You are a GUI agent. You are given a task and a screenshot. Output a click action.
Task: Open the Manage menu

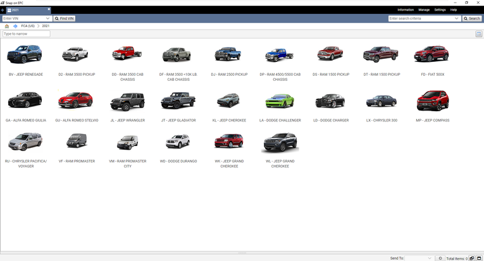(x=424, y=10)
